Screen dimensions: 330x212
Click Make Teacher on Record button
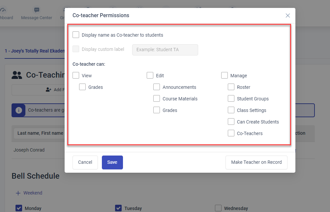256,162
